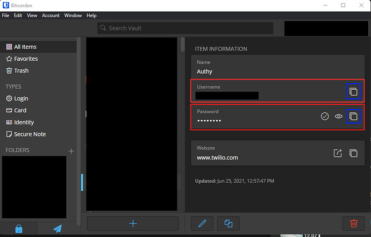Check if password has been exposed
Image resolution: width=371 pixels, height=237 pixels.
(325, 116)
